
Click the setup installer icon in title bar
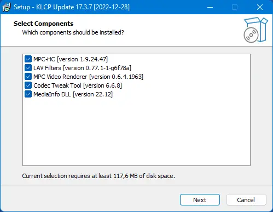7,7
